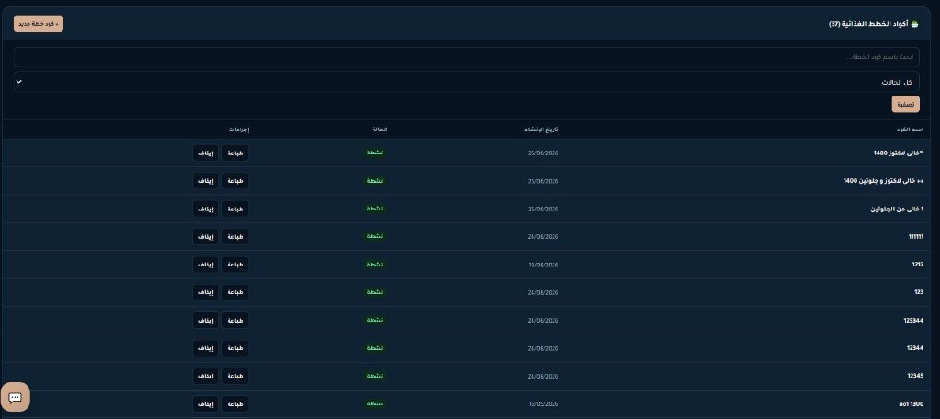
Task: Stop the code named 12344
Action: (206, 348)
